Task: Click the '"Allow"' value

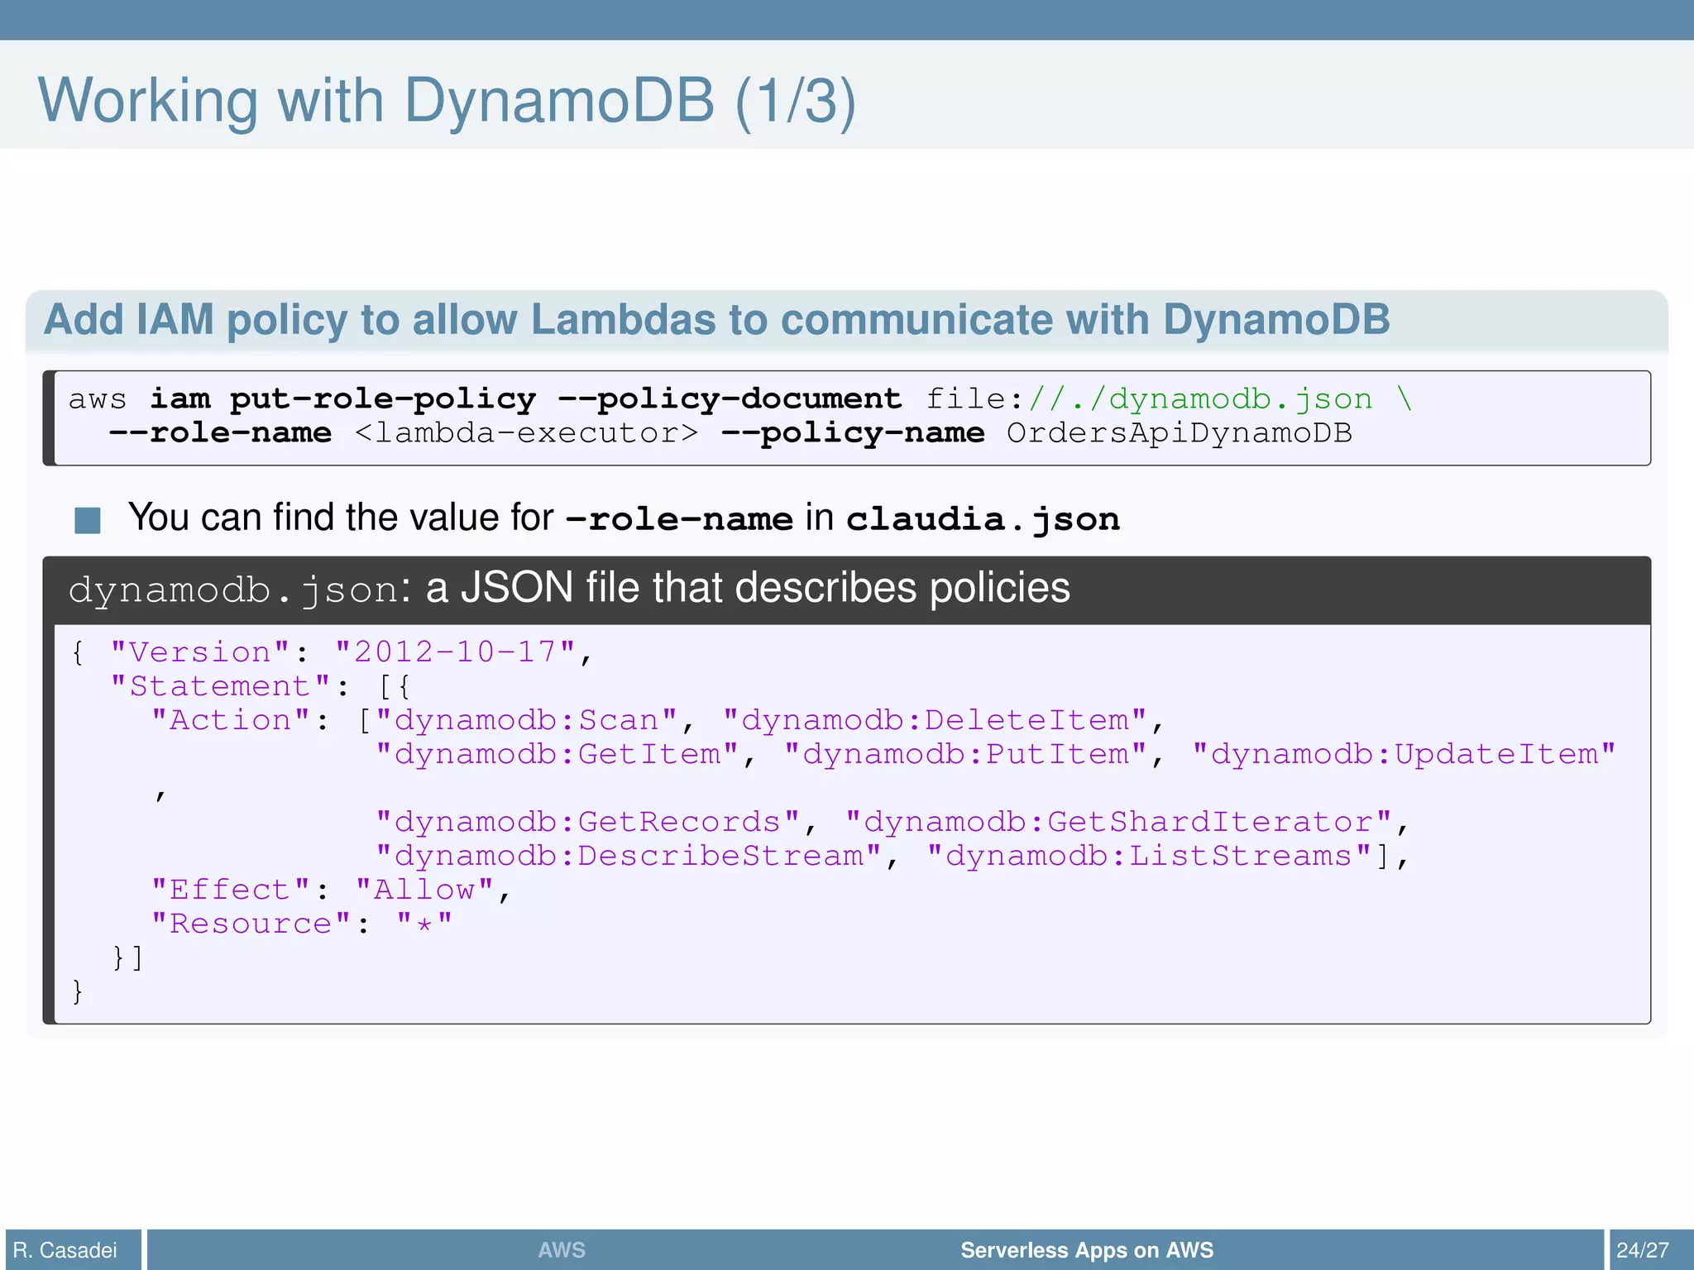Action: point(424,890)
